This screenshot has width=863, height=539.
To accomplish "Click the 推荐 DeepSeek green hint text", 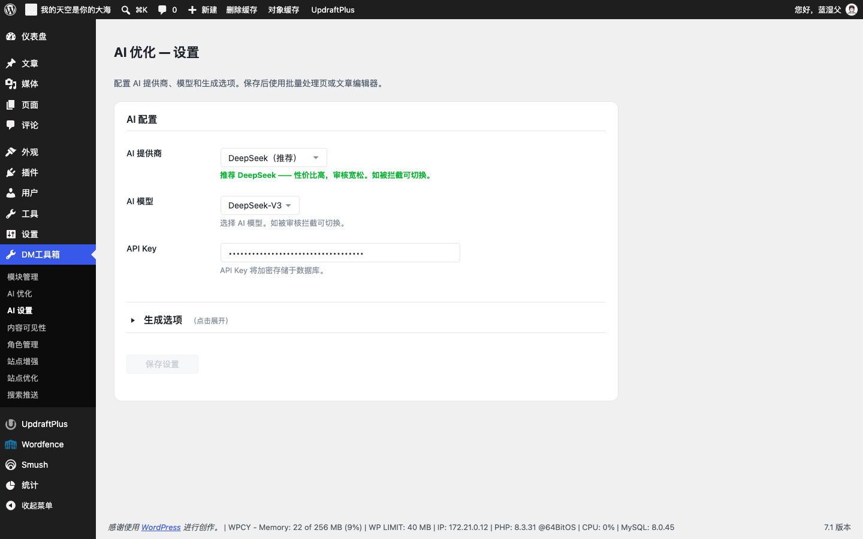I will coord(327,175).
